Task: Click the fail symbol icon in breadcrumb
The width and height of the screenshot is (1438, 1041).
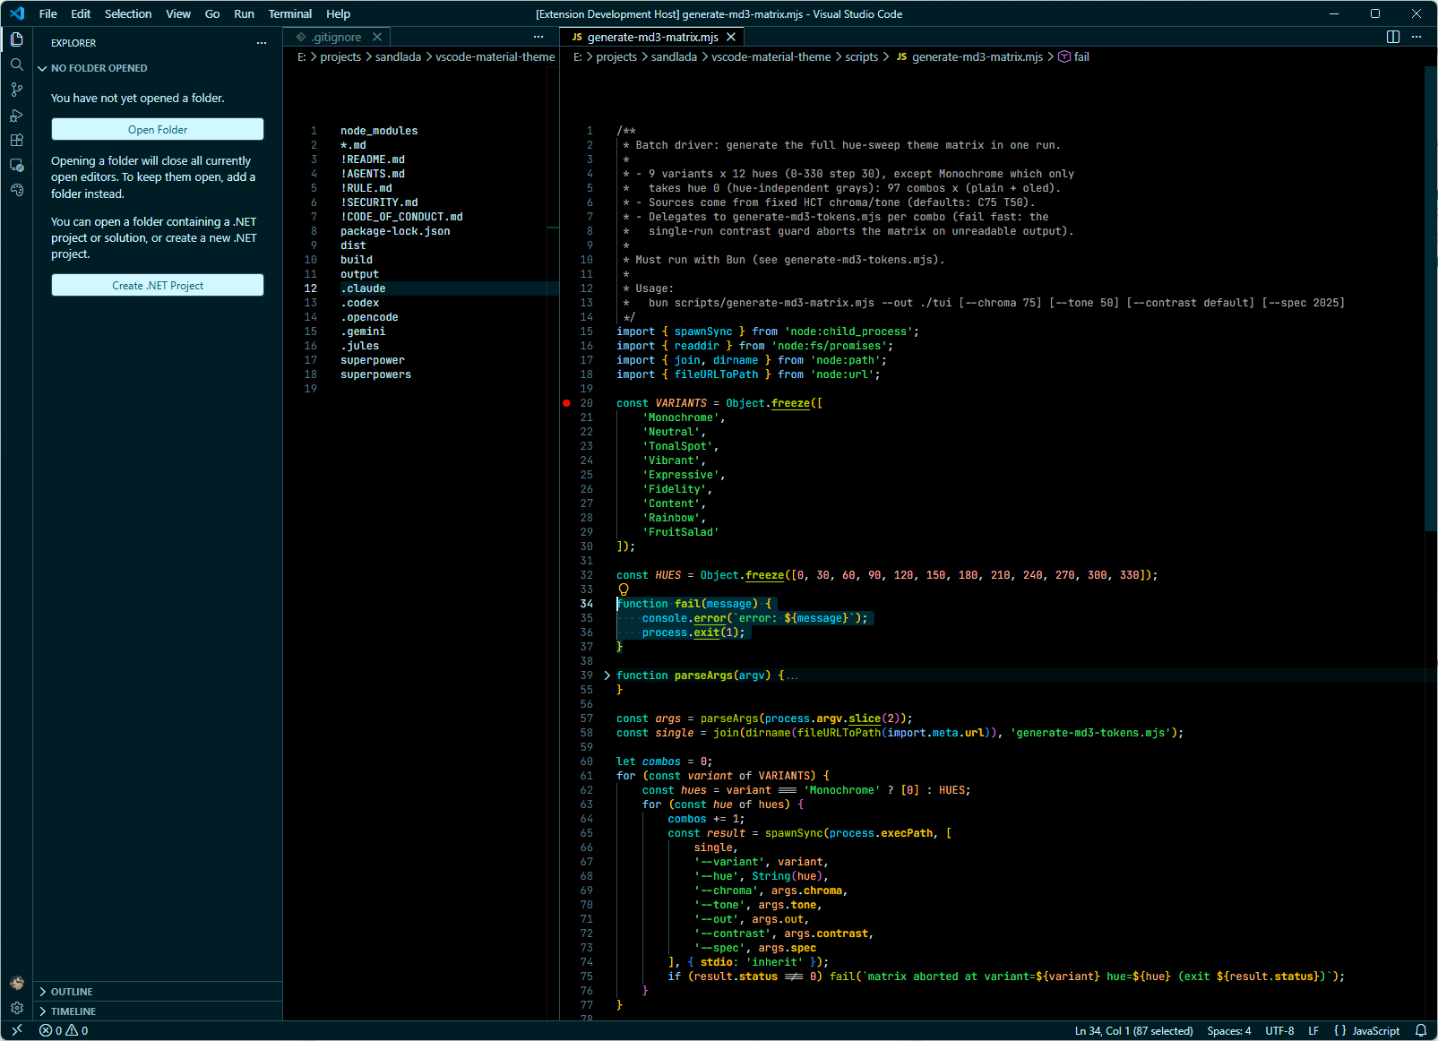Action: (1064, 56)
